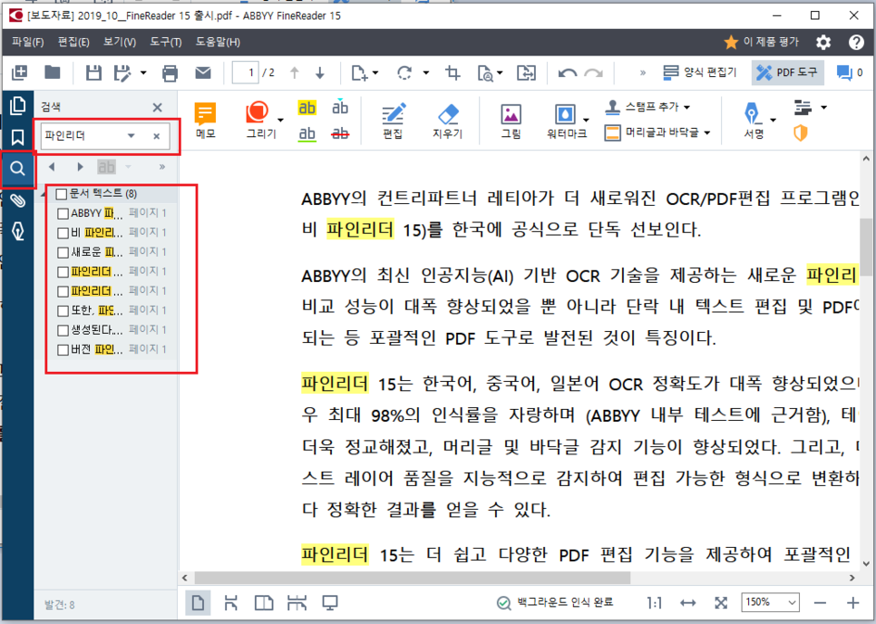This screenshot has height=624, width=876.
Task: Check the '버전 파인...' search result
Action: click(63, 350)
